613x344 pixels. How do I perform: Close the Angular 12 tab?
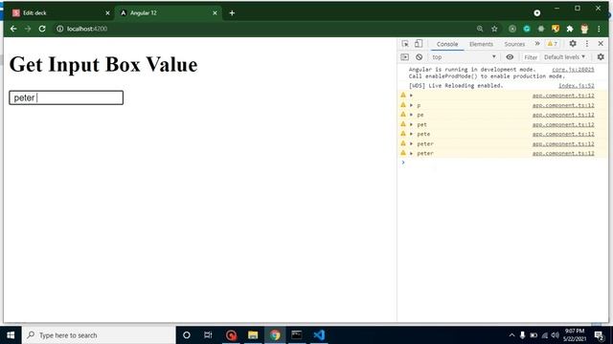click(x=215, y=12)
